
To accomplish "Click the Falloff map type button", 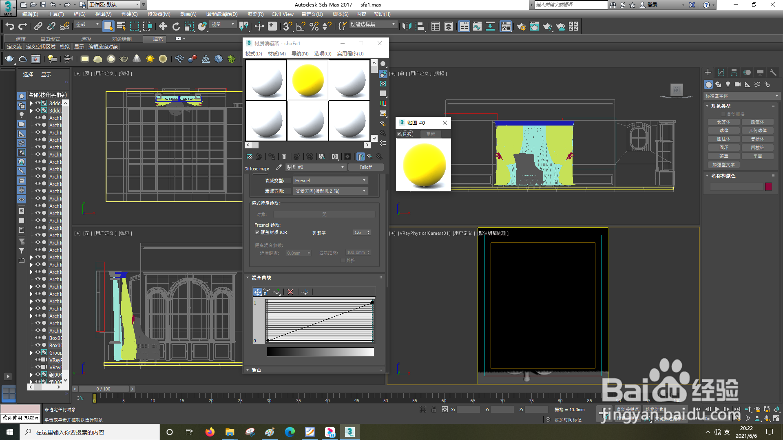I will tap(365, 167).
